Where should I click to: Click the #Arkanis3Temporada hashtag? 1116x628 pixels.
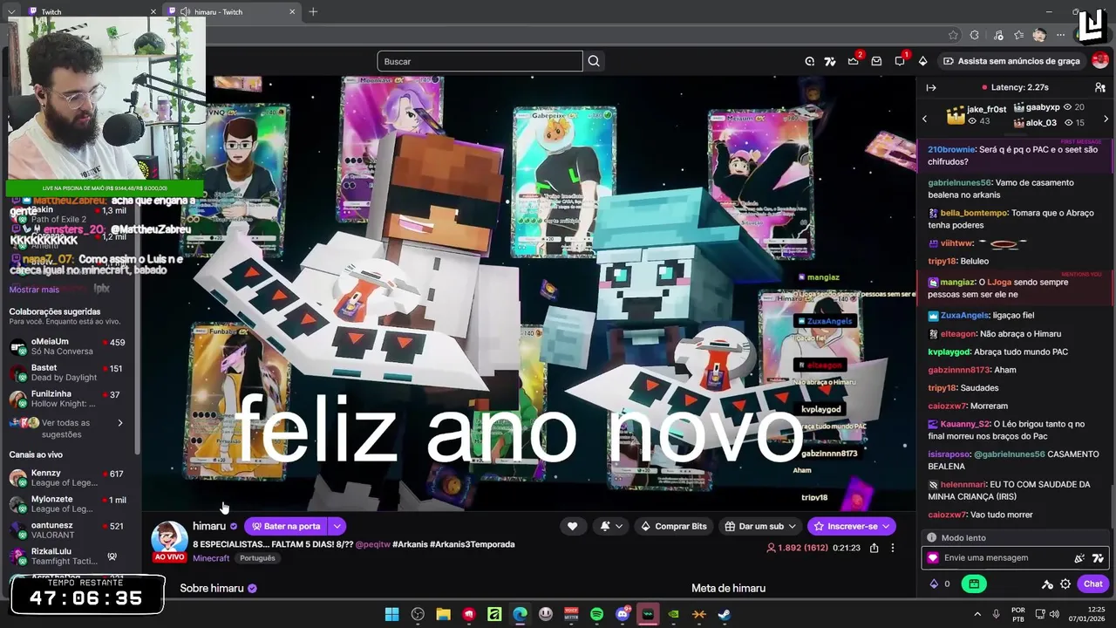[x=472, y=544]
